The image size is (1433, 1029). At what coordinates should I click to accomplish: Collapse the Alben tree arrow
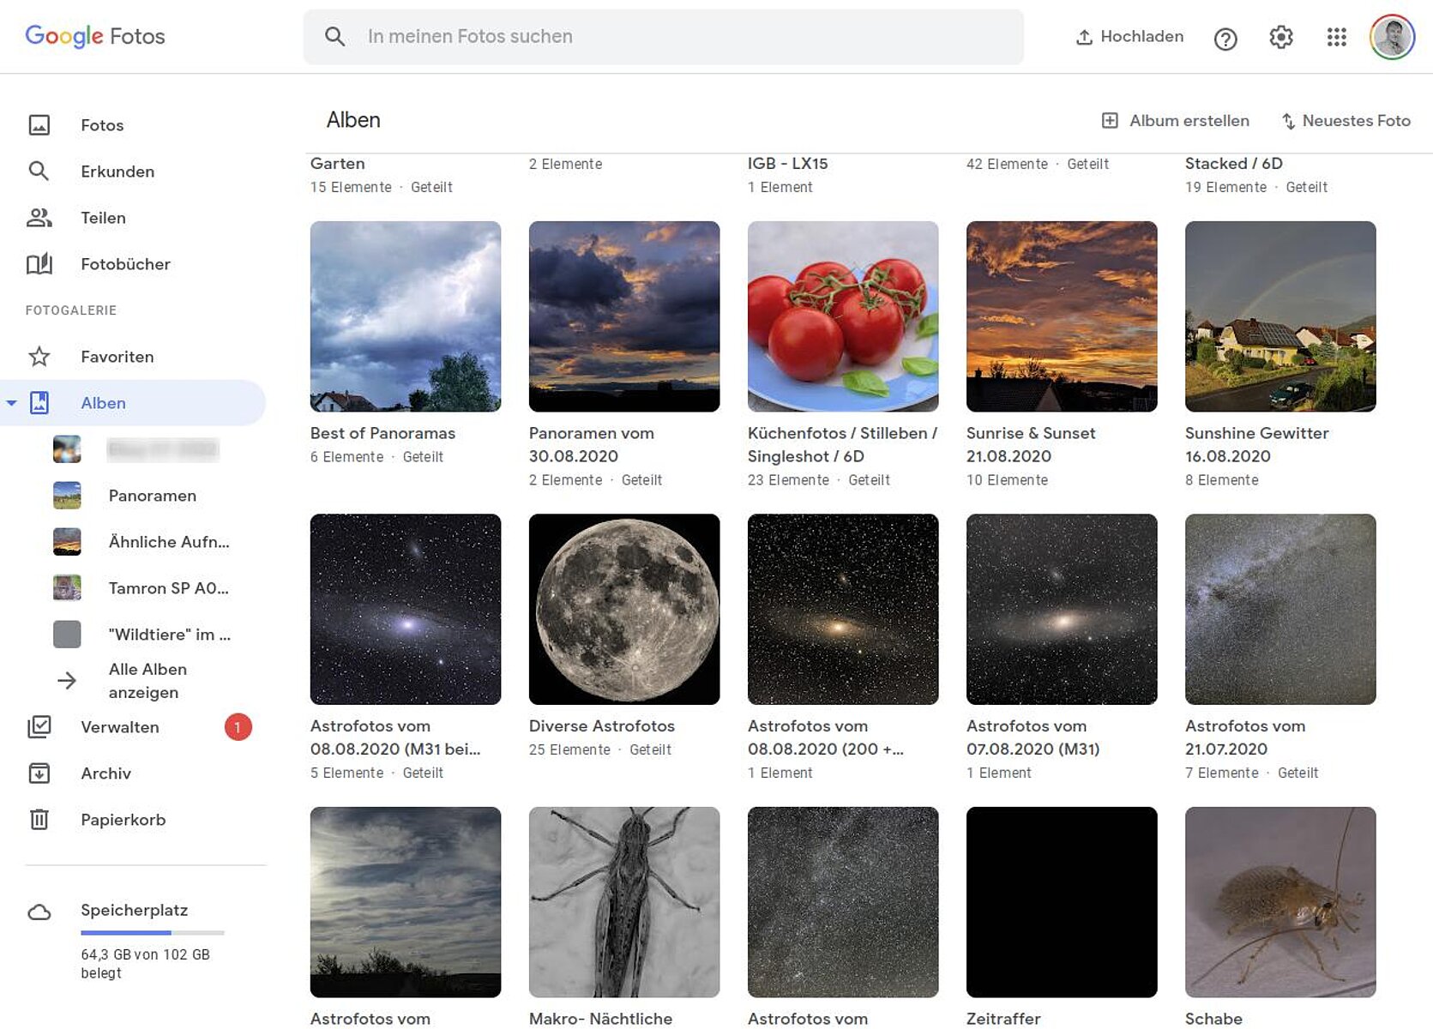(11, 403)
